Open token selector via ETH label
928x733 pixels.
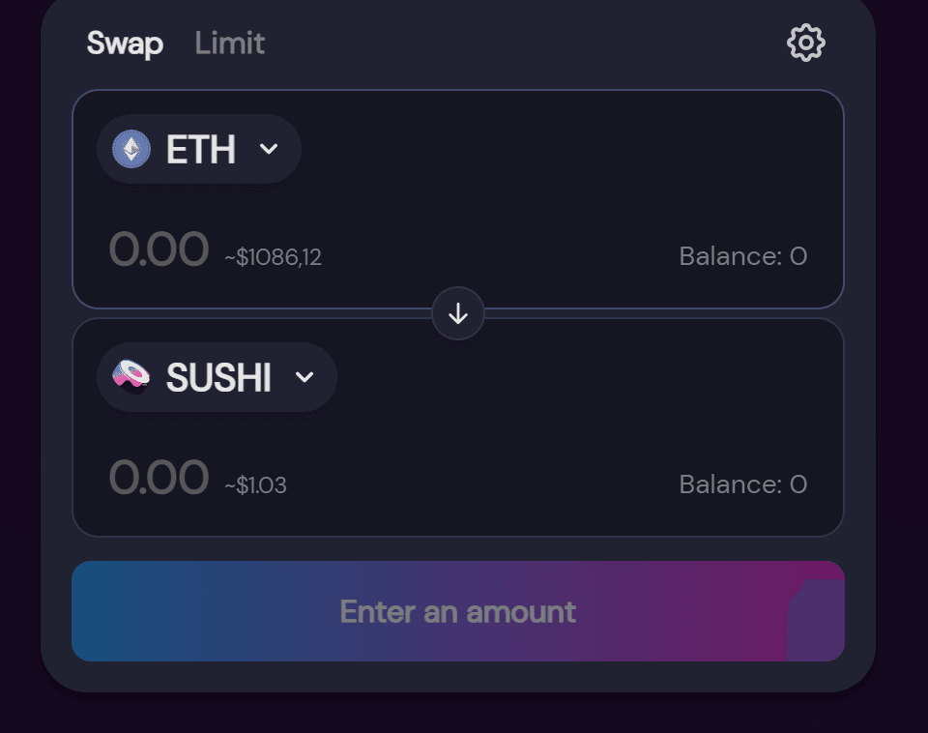tap(201, 149)
